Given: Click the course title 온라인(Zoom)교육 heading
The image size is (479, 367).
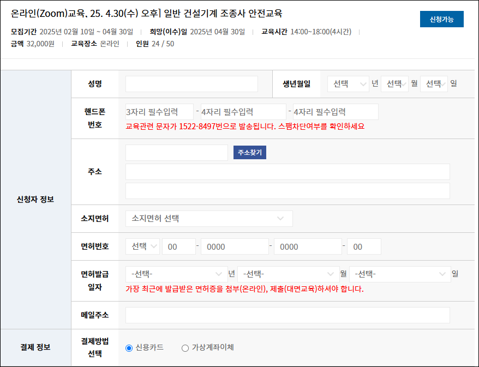Looking at the screenshot, I should [x=146, y=14].
